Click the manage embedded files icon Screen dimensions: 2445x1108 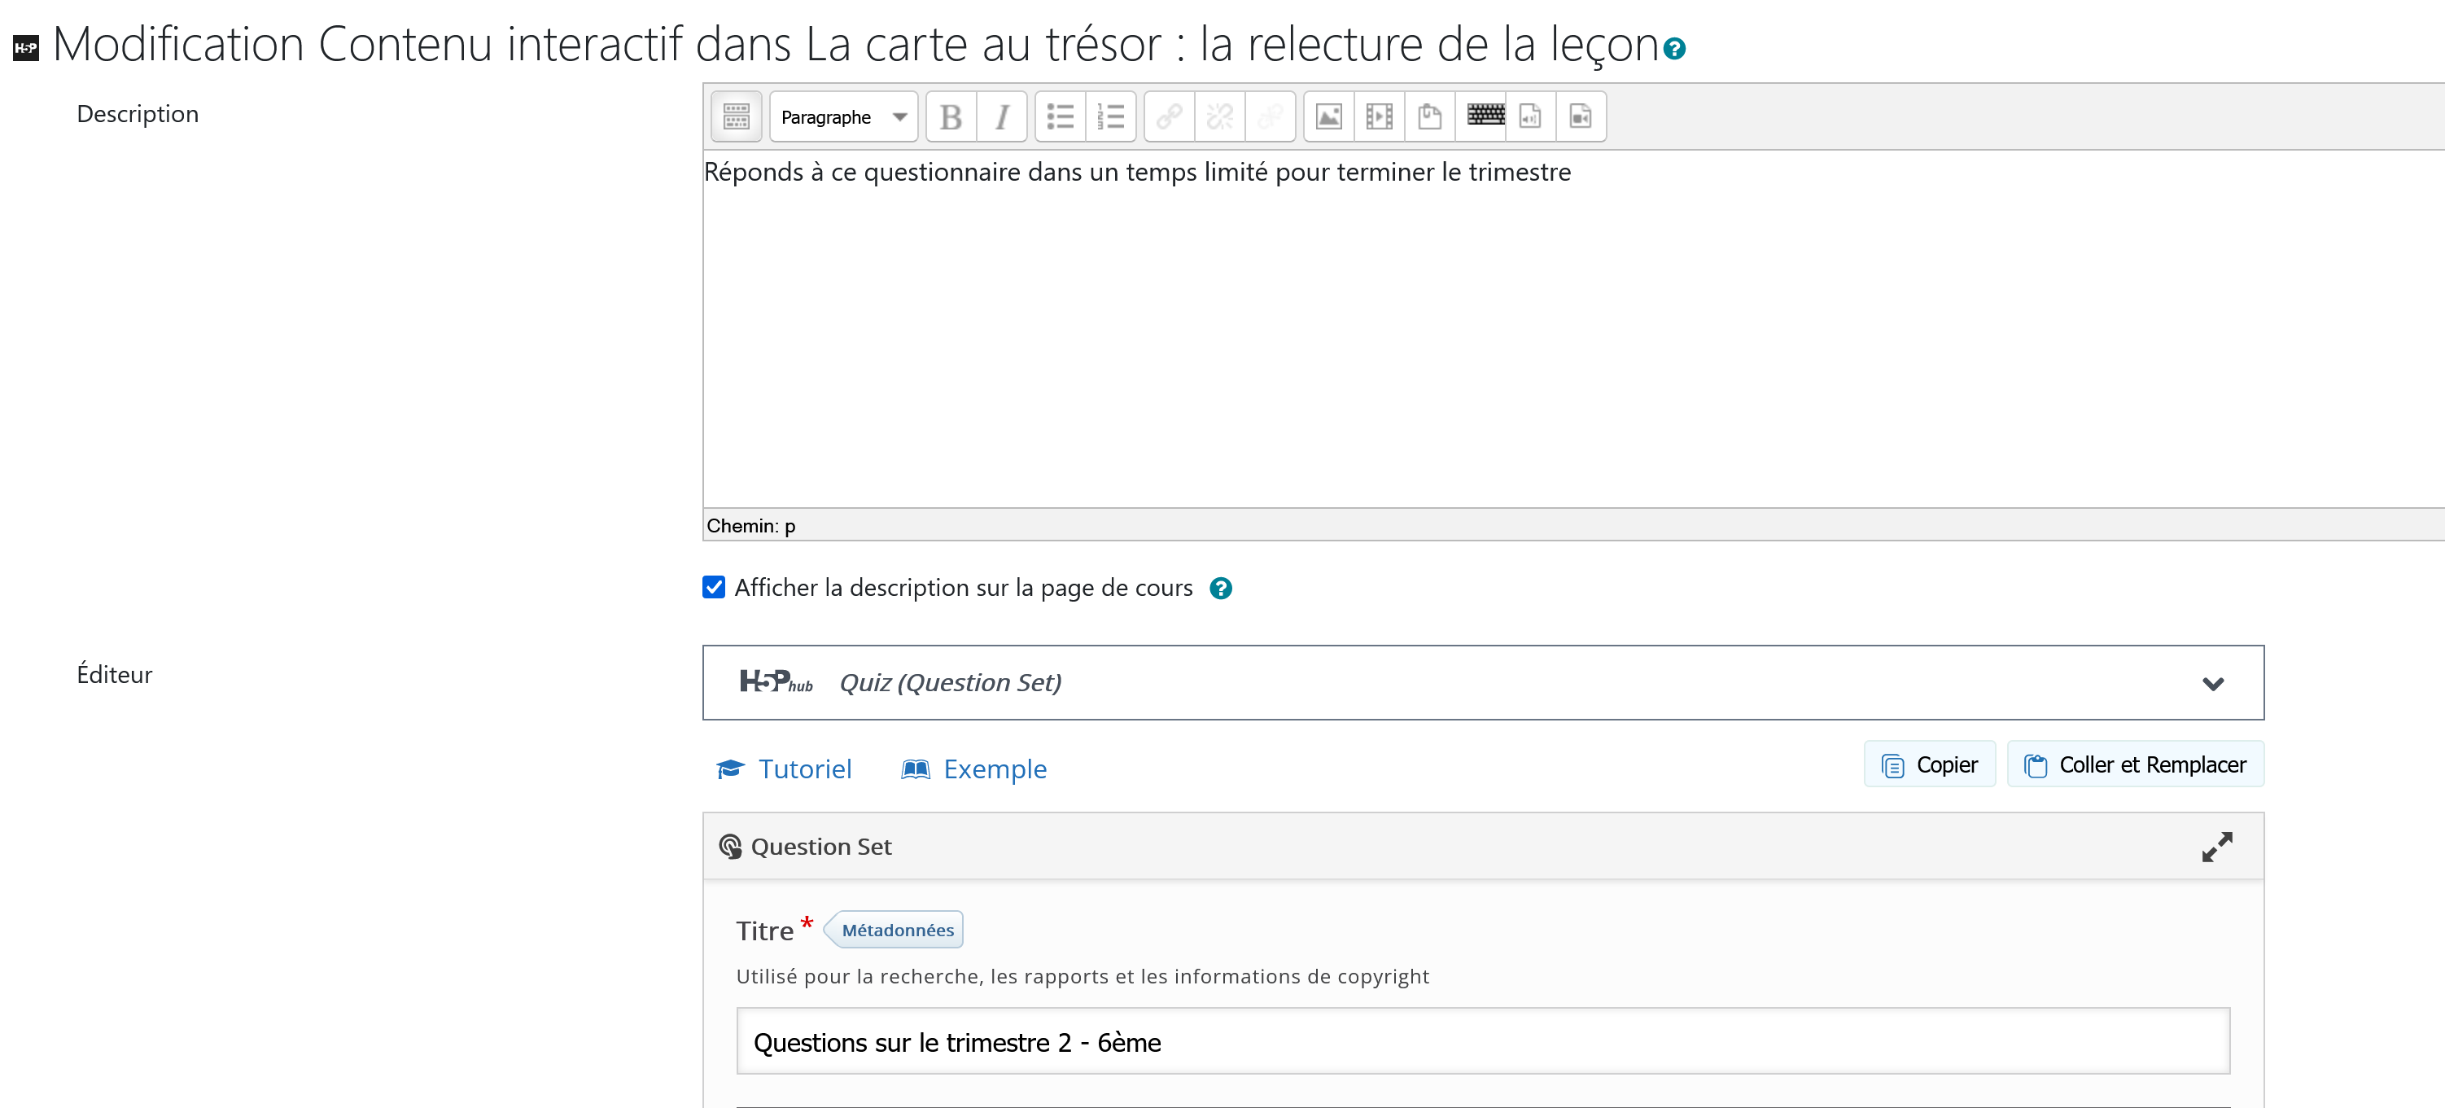coord(1429,116)
